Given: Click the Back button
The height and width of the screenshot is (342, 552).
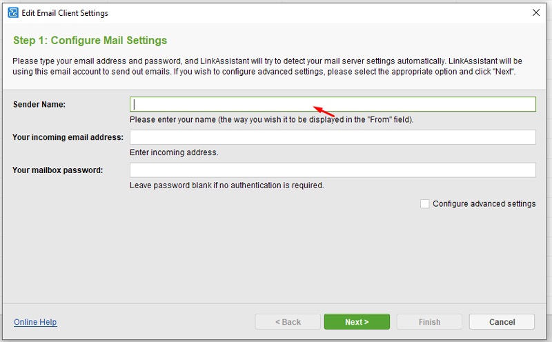Looking at the screenshot, I should [288, 322].
